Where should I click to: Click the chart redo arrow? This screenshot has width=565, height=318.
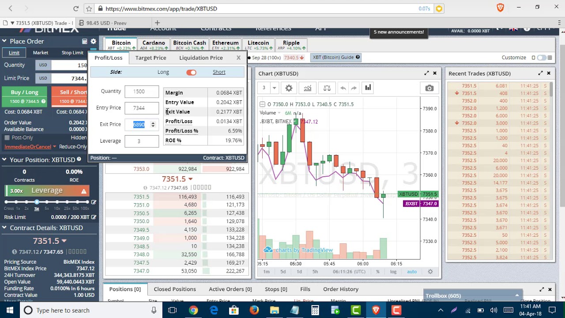pos(354,88)
